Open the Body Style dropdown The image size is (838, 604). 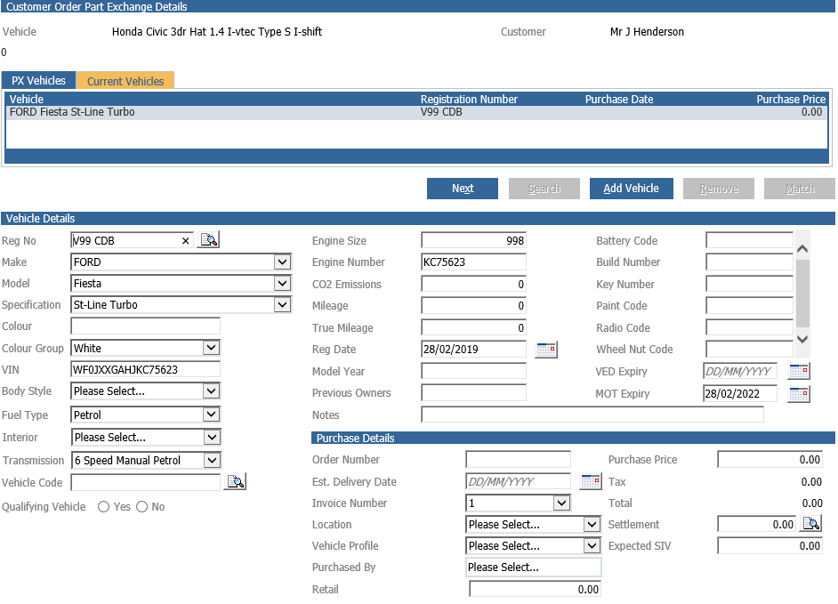pyautogui.click(x=212, y=391)
